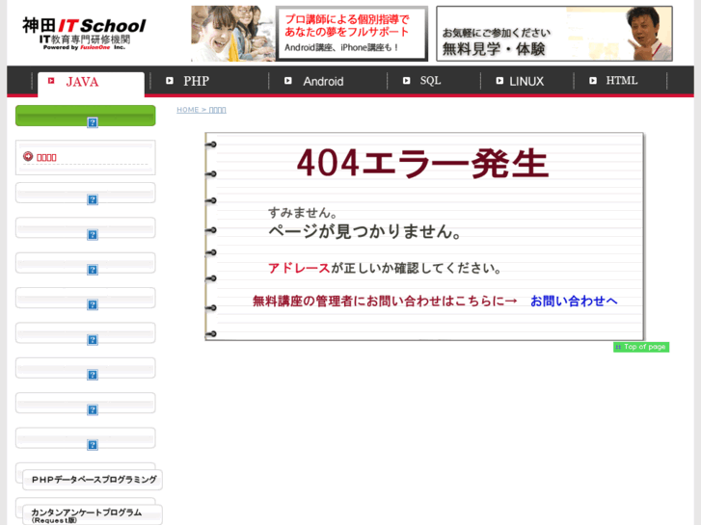Click the 神田 IT School logo
701x525 pixels.
[x=84, y=33]
